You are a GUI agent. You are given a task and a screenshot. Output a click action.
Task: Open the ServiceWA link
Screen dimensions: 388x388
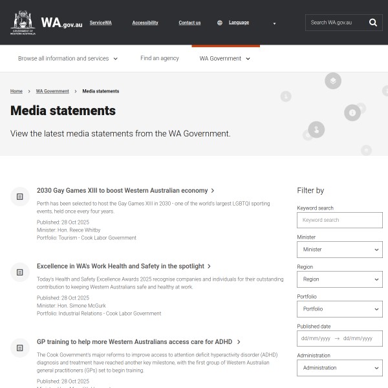click(x=100, y=23)
